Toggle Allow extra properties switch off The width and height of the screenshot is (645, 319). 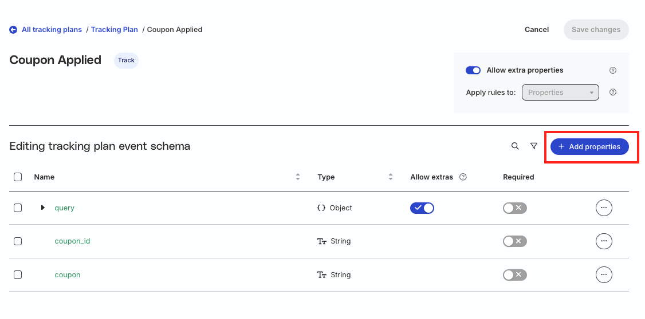click(x=473, y=70)
